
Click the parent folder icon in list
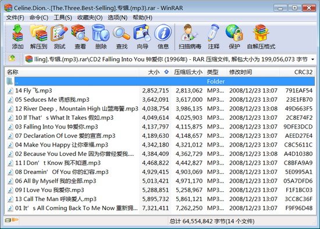tap(10, 81)
